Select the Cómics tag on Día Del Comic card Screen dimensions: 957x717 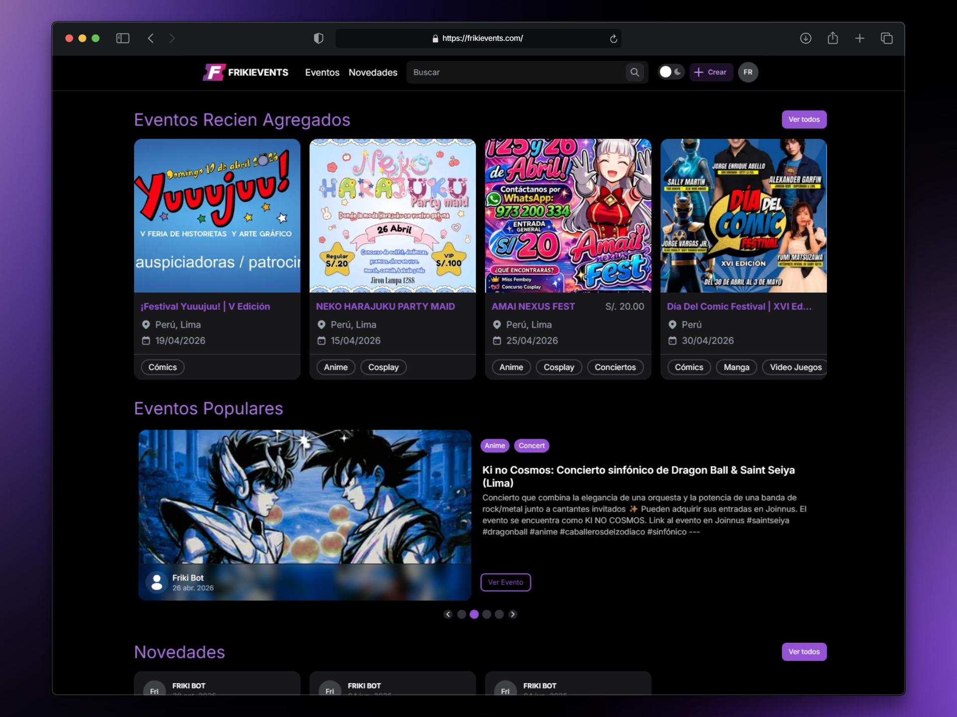pos(689,367)
